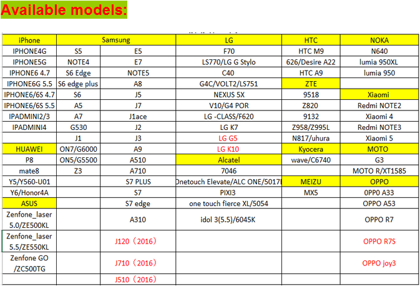Viewport: 420px width, 286px height.
Task: Click the NEXUS 5X cell
Action: tap(229, 95)
